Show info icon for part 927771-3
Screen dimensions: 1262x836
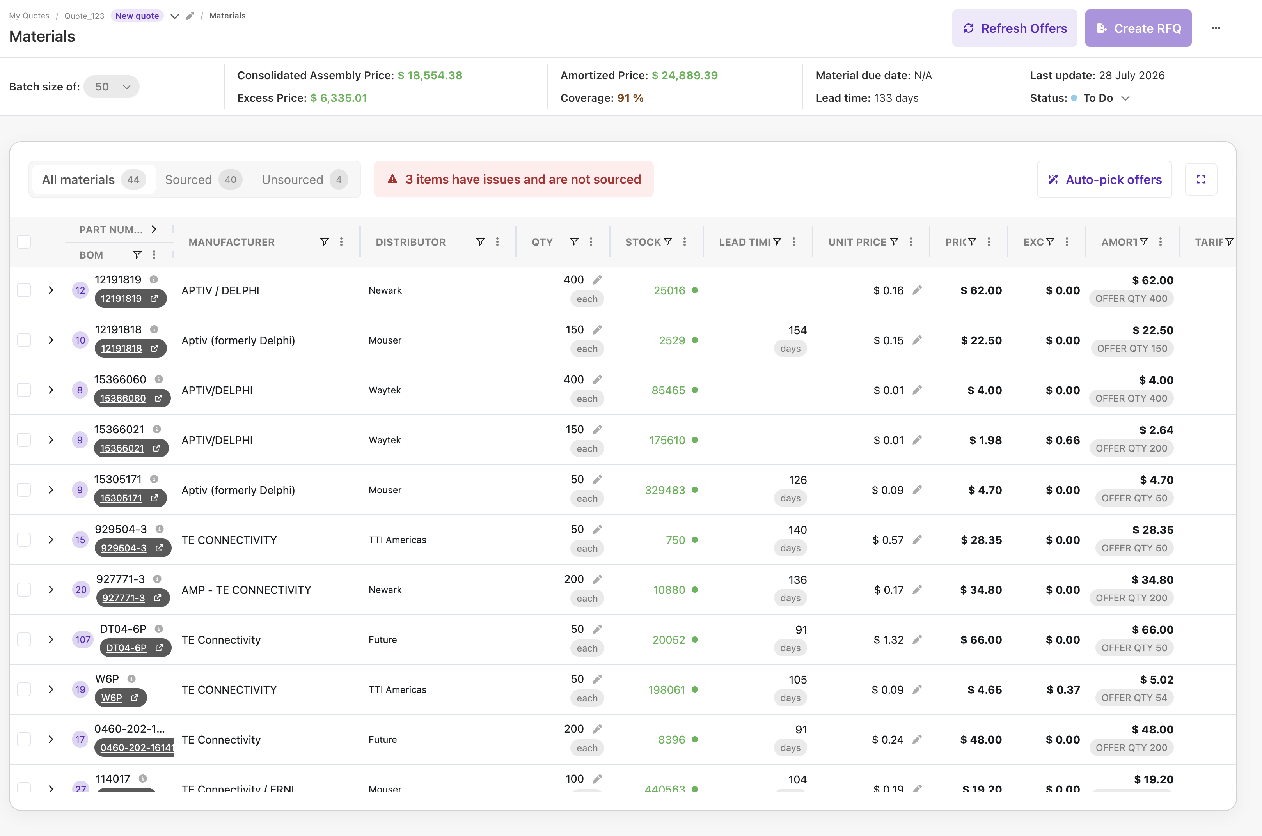157,579
